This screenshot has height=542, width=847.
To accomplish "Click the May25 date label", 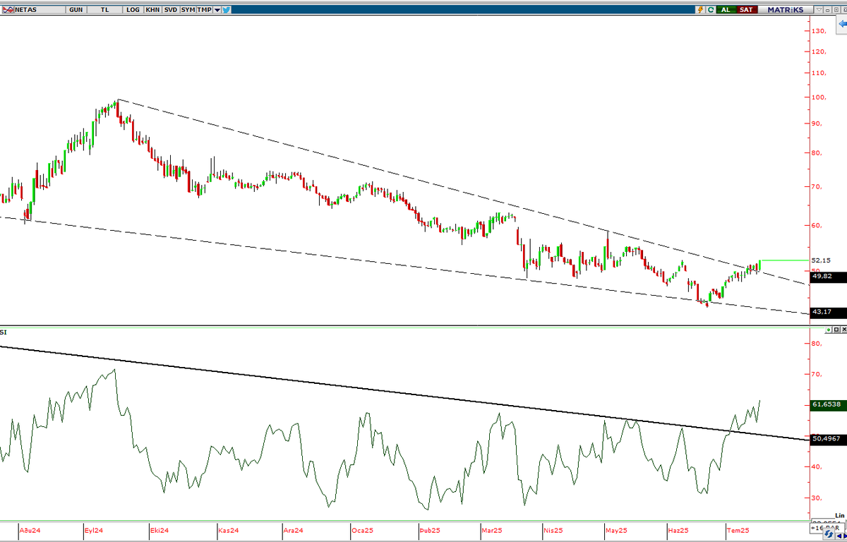I will pos(618,530).
